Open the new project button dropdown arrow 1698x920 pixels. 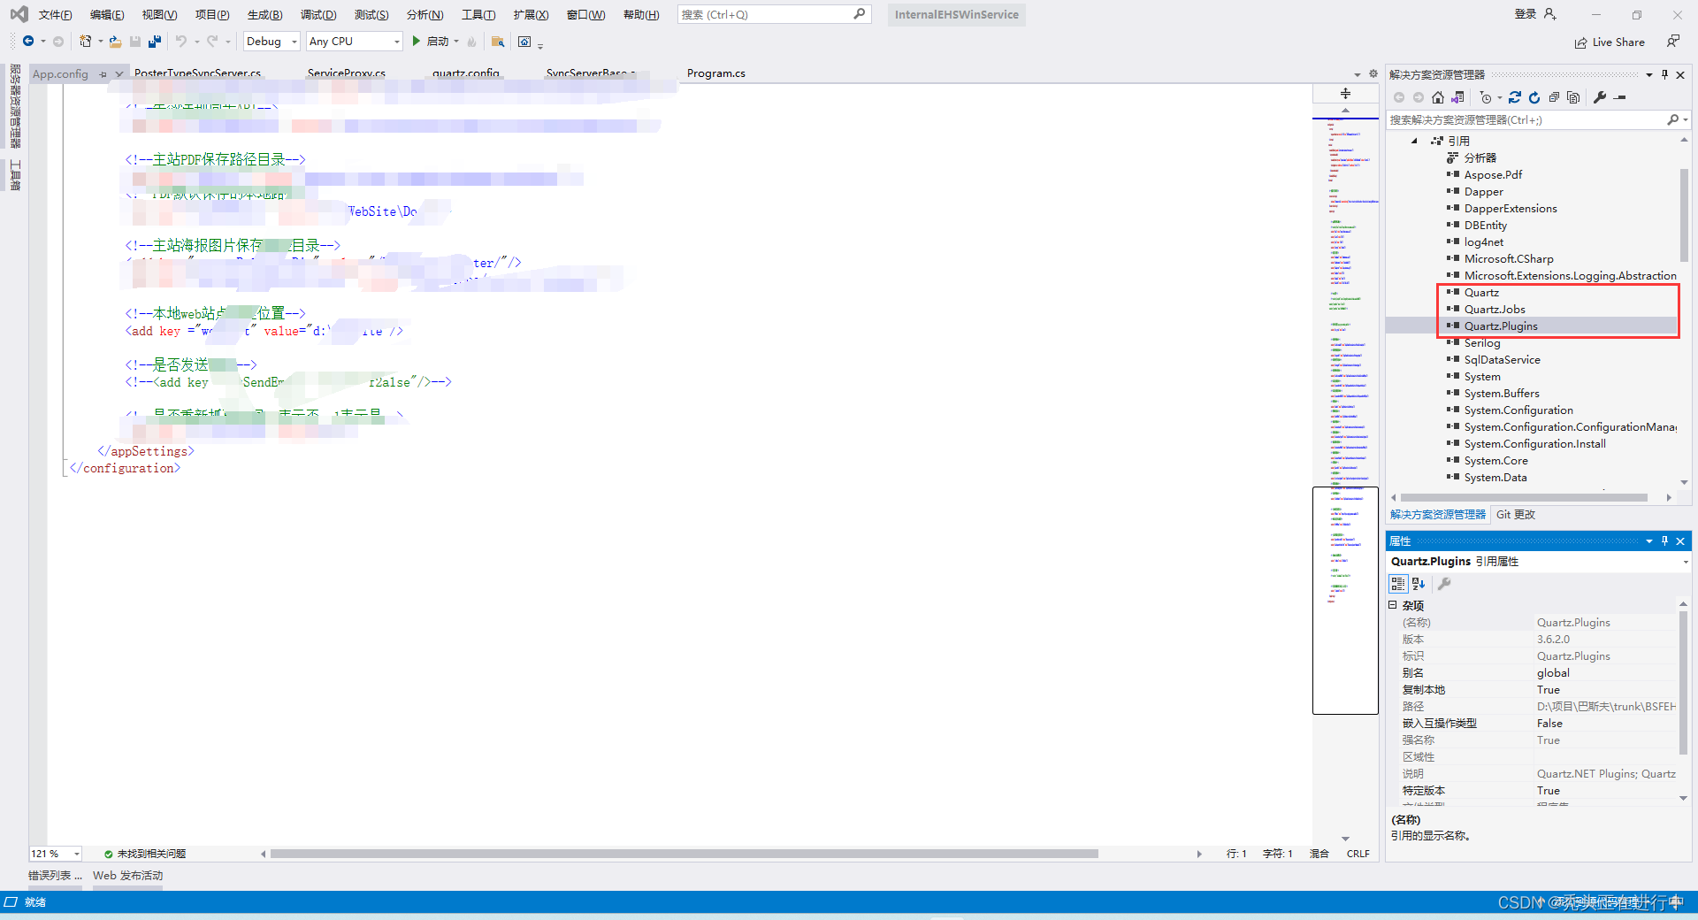coord(100,42)
